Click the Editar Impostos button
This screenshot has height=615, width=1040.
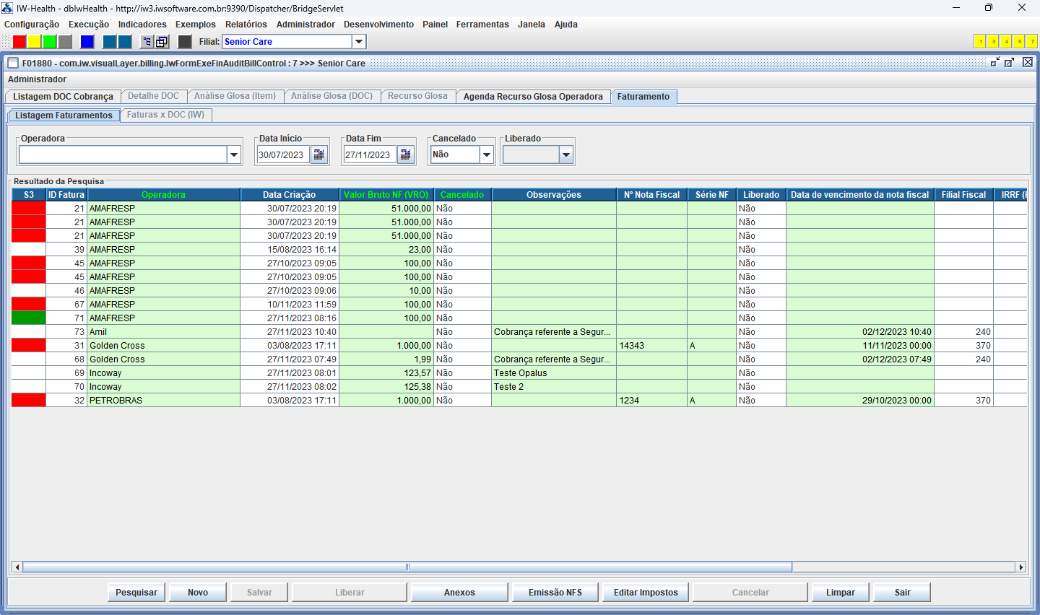[646, 593]
